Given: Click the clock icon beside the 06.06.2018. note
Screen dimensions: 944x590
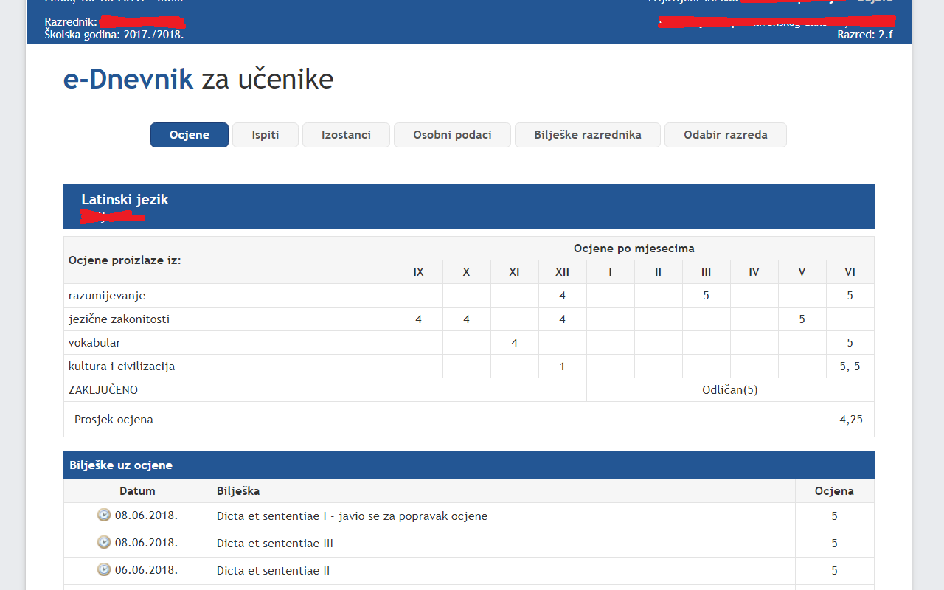Looking at the screenshot, I should 103,570.
